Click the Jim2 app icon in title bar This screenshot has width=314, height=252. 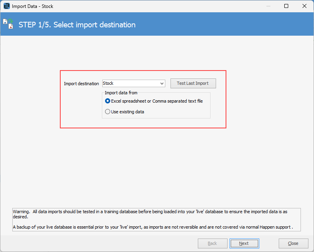click(x=6, y=6)
